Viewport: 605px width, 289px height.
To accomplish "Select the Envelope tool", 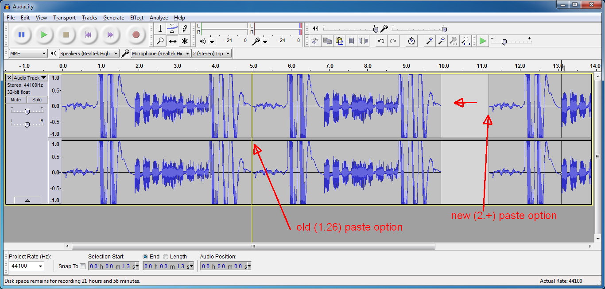I will (x=172, y=29).
